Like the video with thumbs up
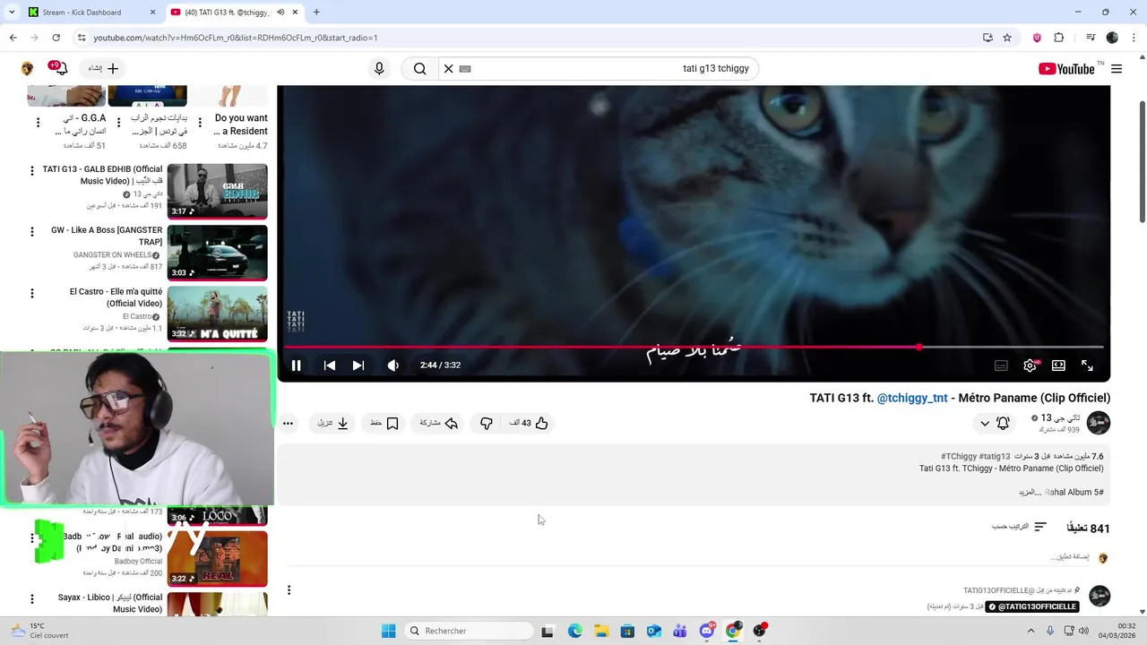Screen dimensions: 1147x645 529,423
